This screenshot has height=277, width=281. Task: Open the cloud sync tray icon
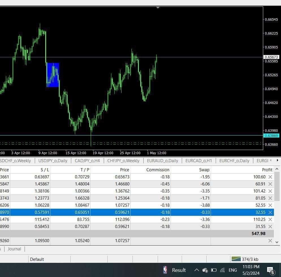(205, 270)
